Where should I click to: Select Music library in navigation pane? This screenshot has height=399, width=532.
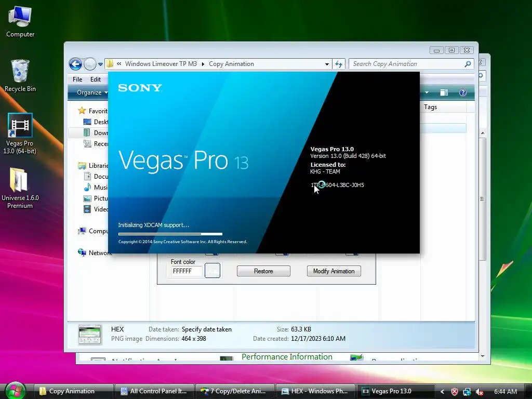point(96,187)
